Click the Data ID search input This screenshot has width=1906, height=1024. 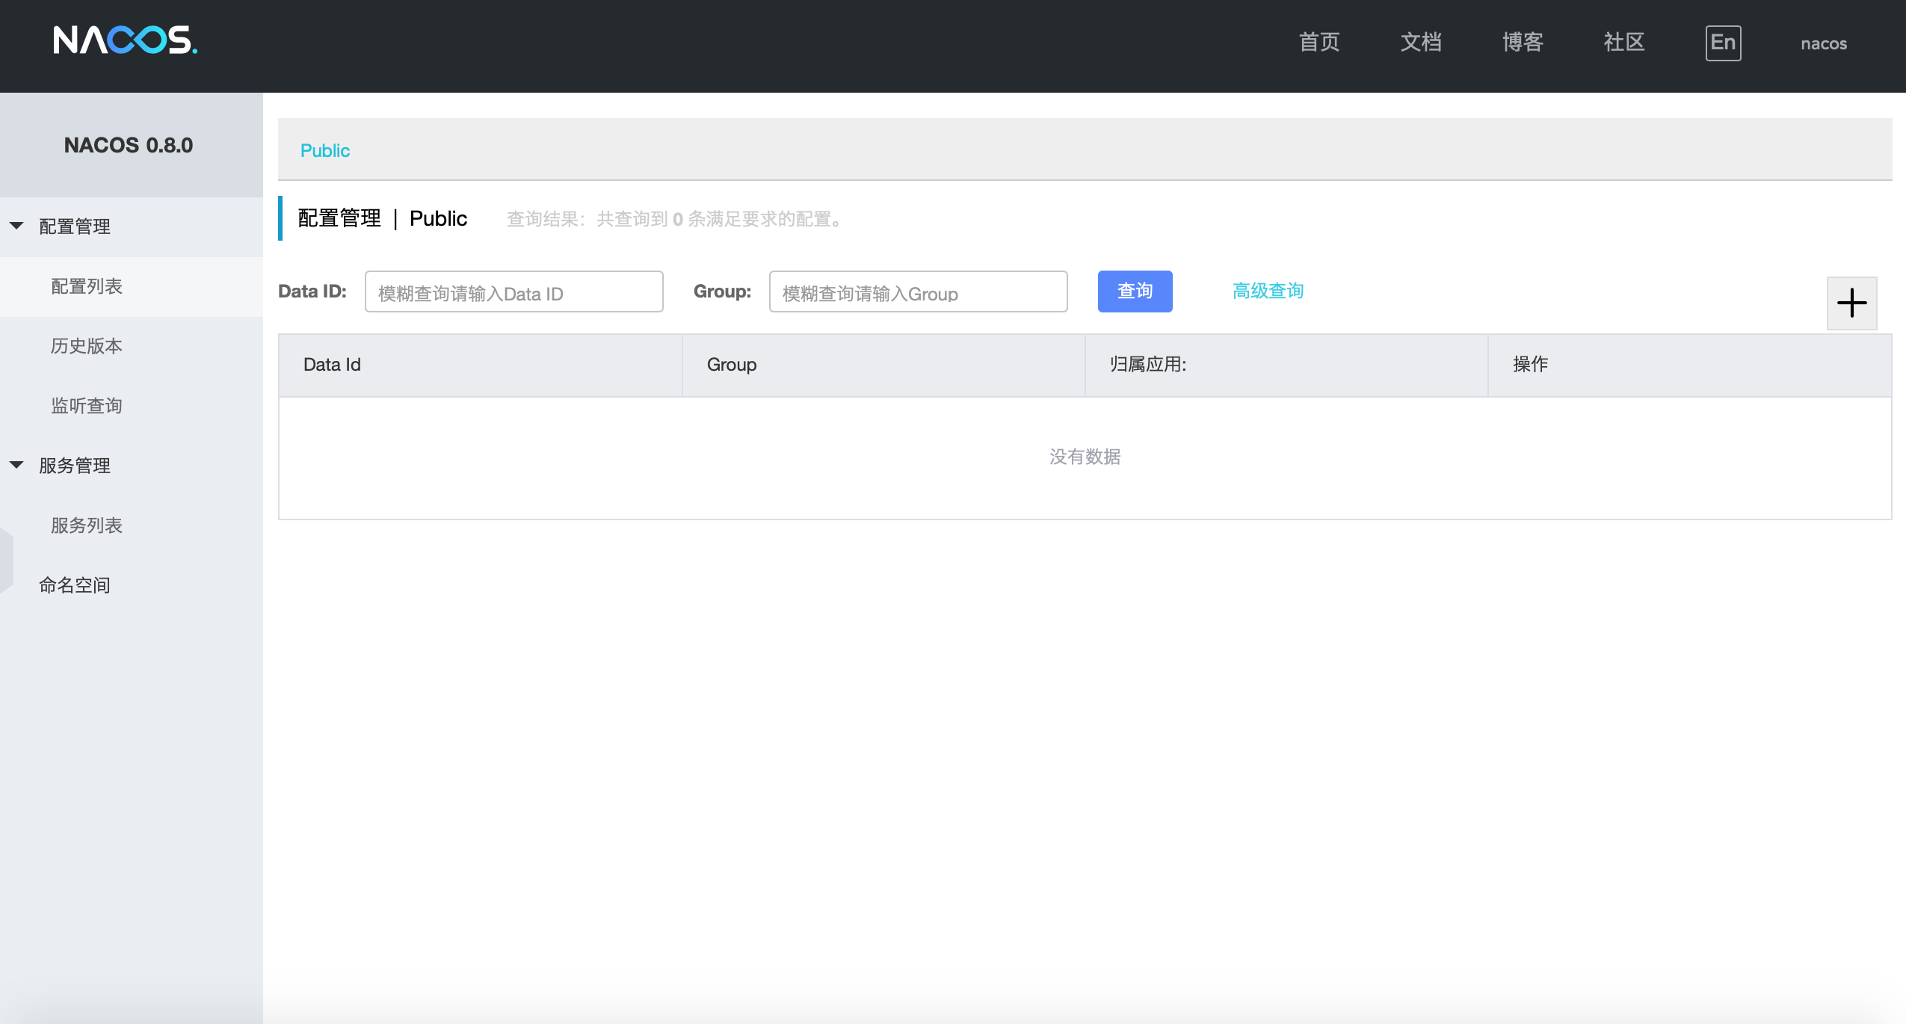coord(513,292)
